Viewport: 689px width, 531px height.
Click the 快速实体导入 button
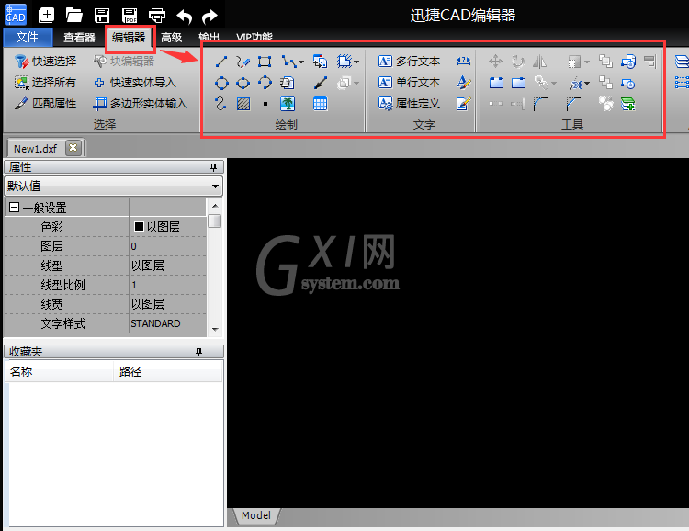pos(135,82)
